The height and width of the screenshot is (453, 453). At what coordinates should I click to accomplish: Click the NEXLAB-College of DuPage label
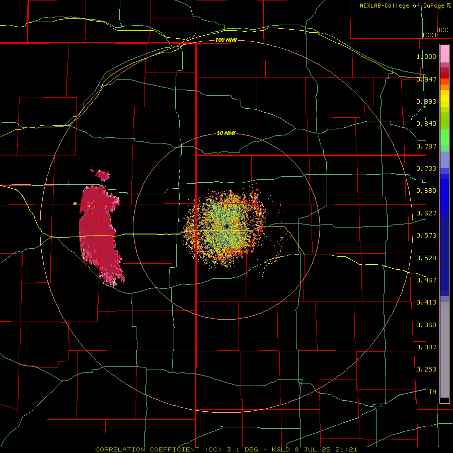point(402,6)
